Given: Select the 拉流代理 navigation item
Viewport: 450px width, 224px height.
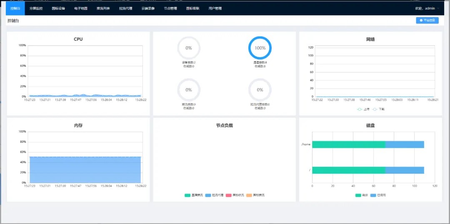Looking at the screenshot, I should (126, 8).
